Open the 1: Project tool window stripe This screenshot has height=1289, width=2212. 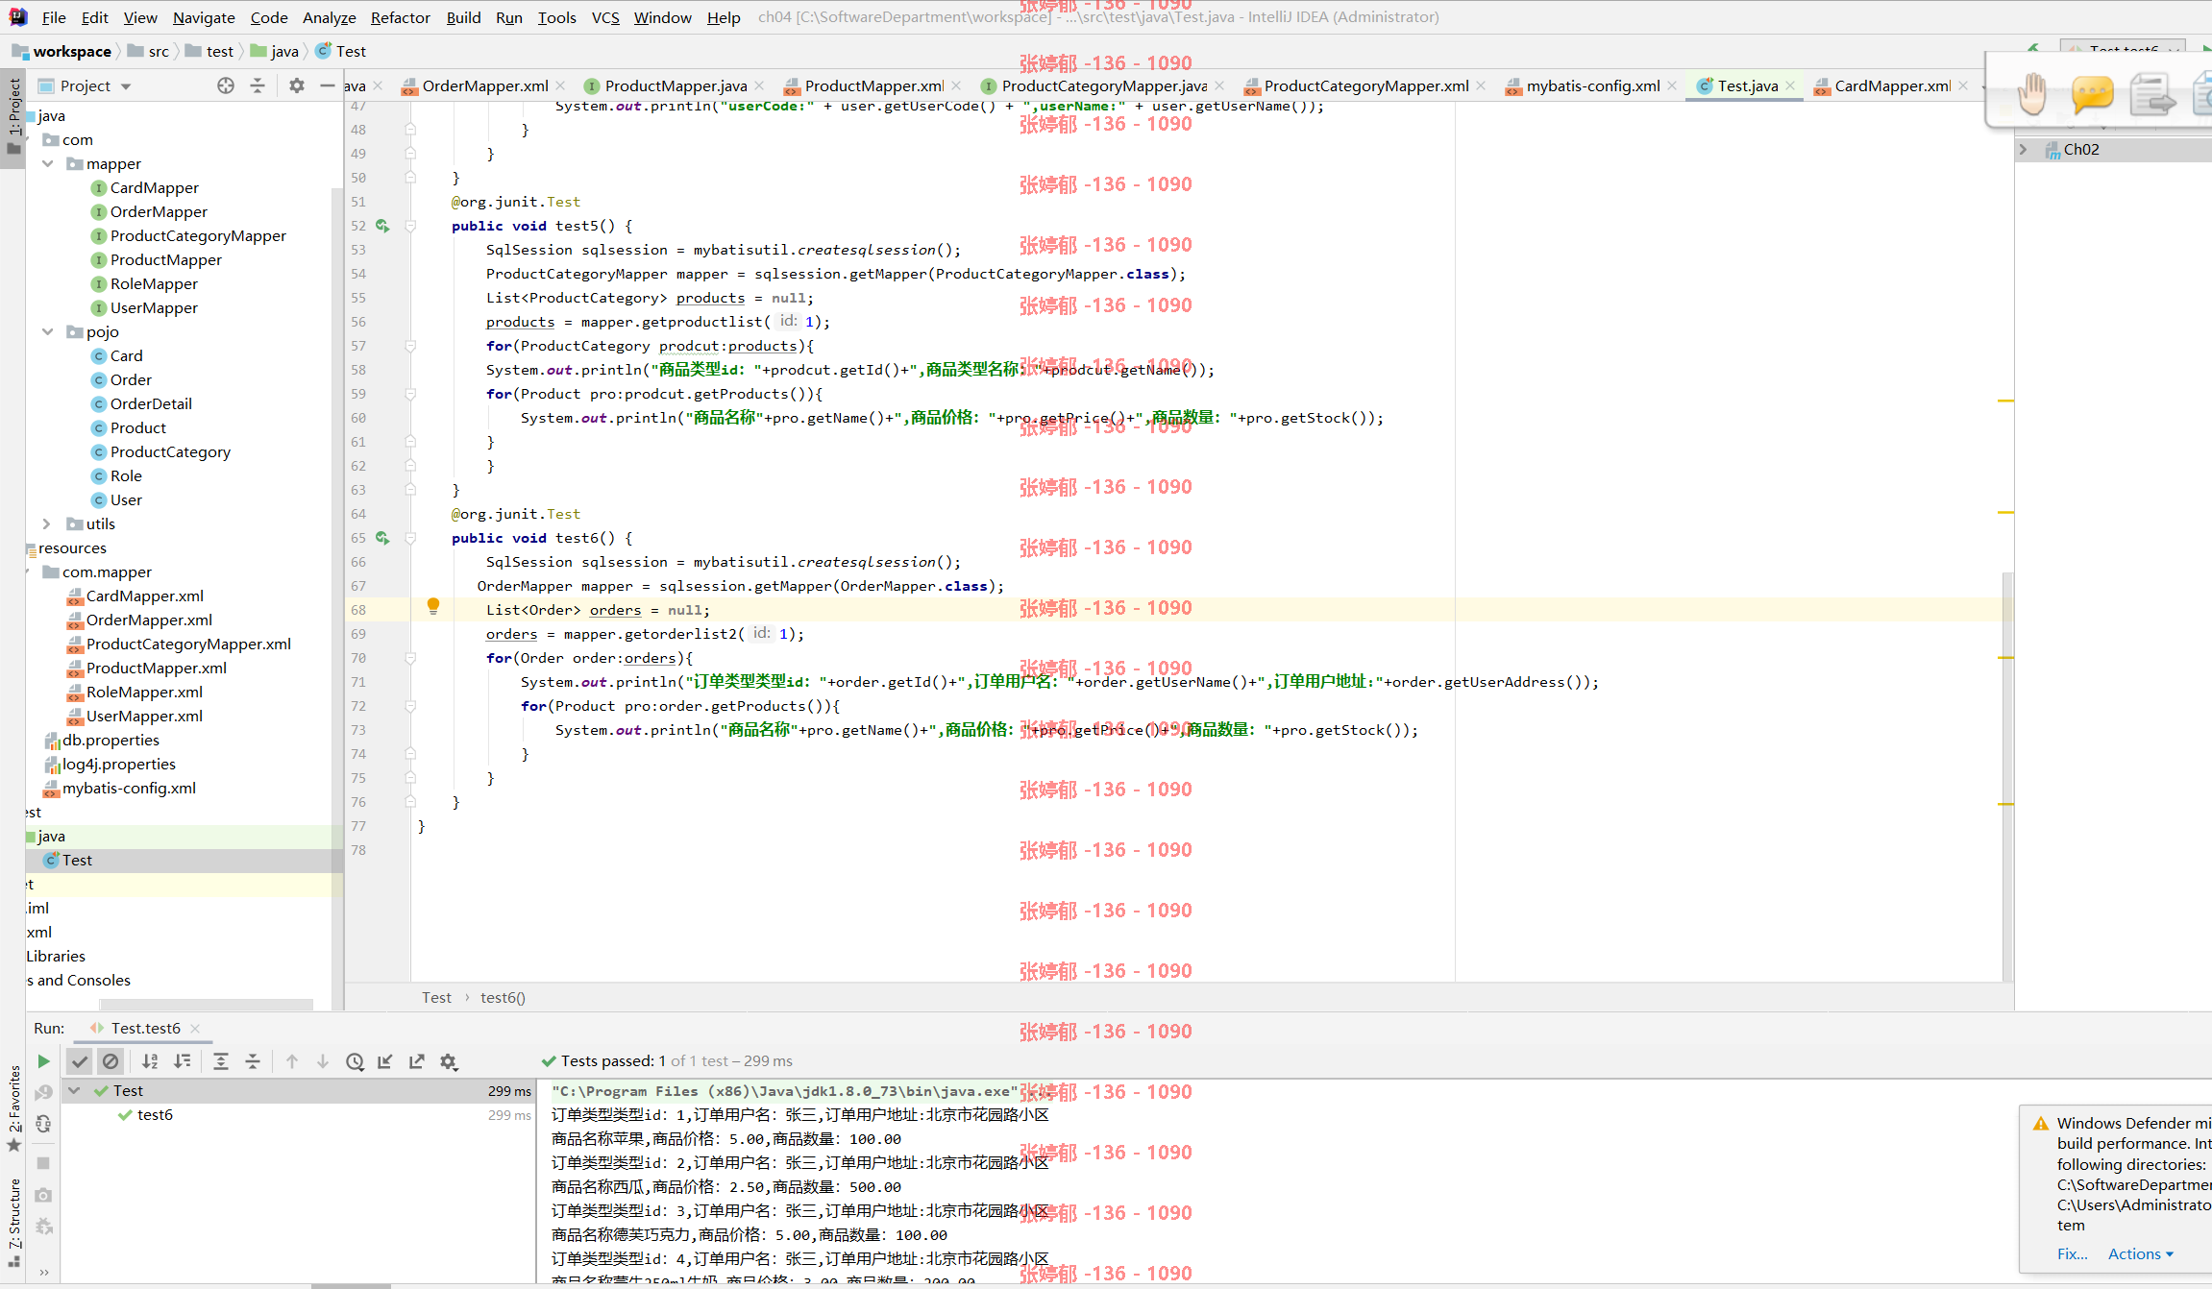(x=13, y=117)
